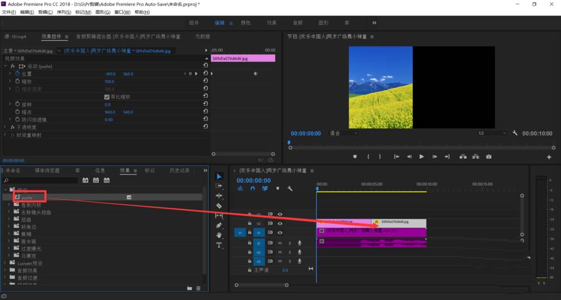Select the Hand tool

tap(219, 235)
